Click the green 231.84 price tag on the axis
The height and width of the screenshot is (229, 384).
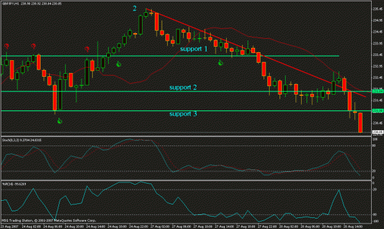[x=377, y=91]
